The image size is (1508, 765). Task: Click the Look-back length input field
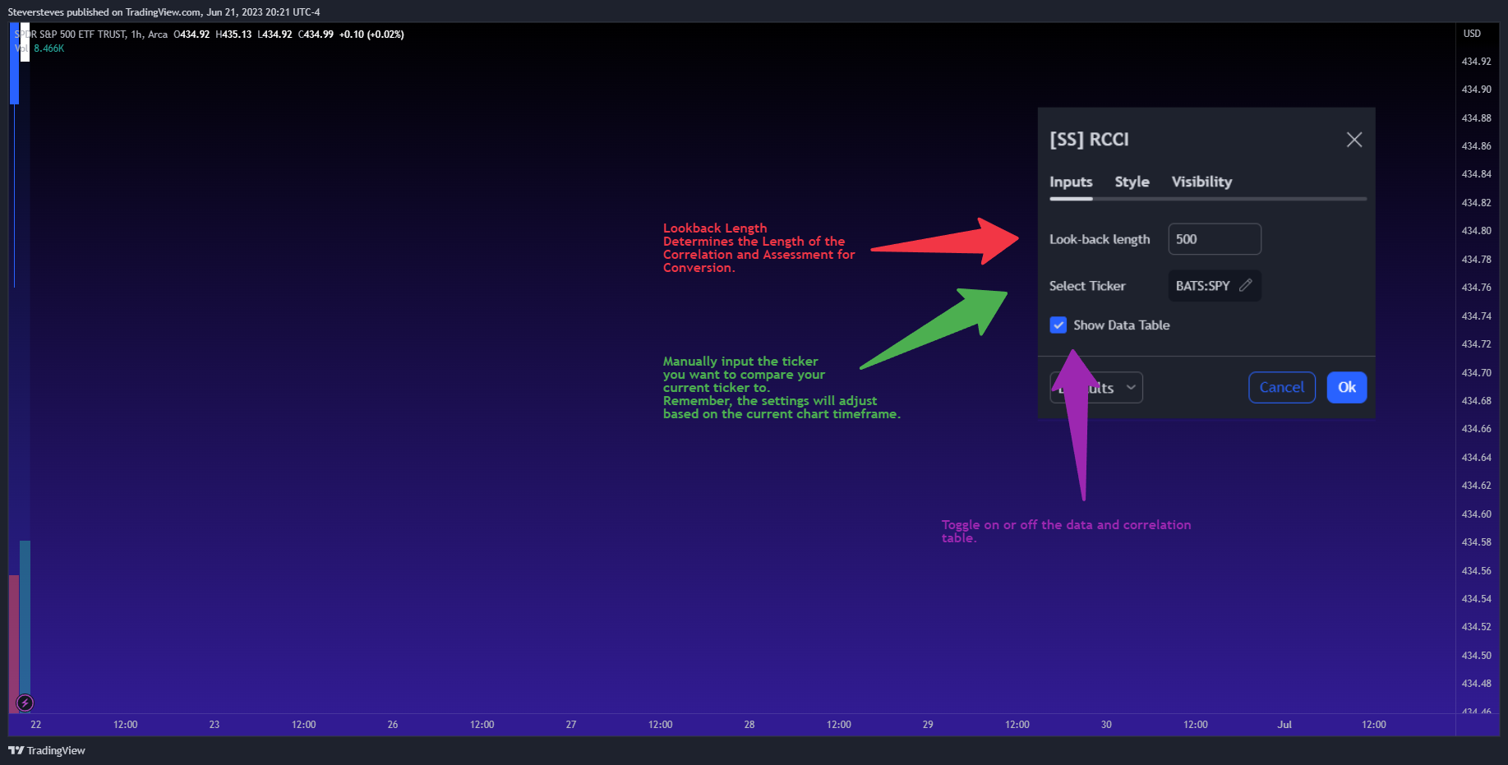click(1215, 239)
